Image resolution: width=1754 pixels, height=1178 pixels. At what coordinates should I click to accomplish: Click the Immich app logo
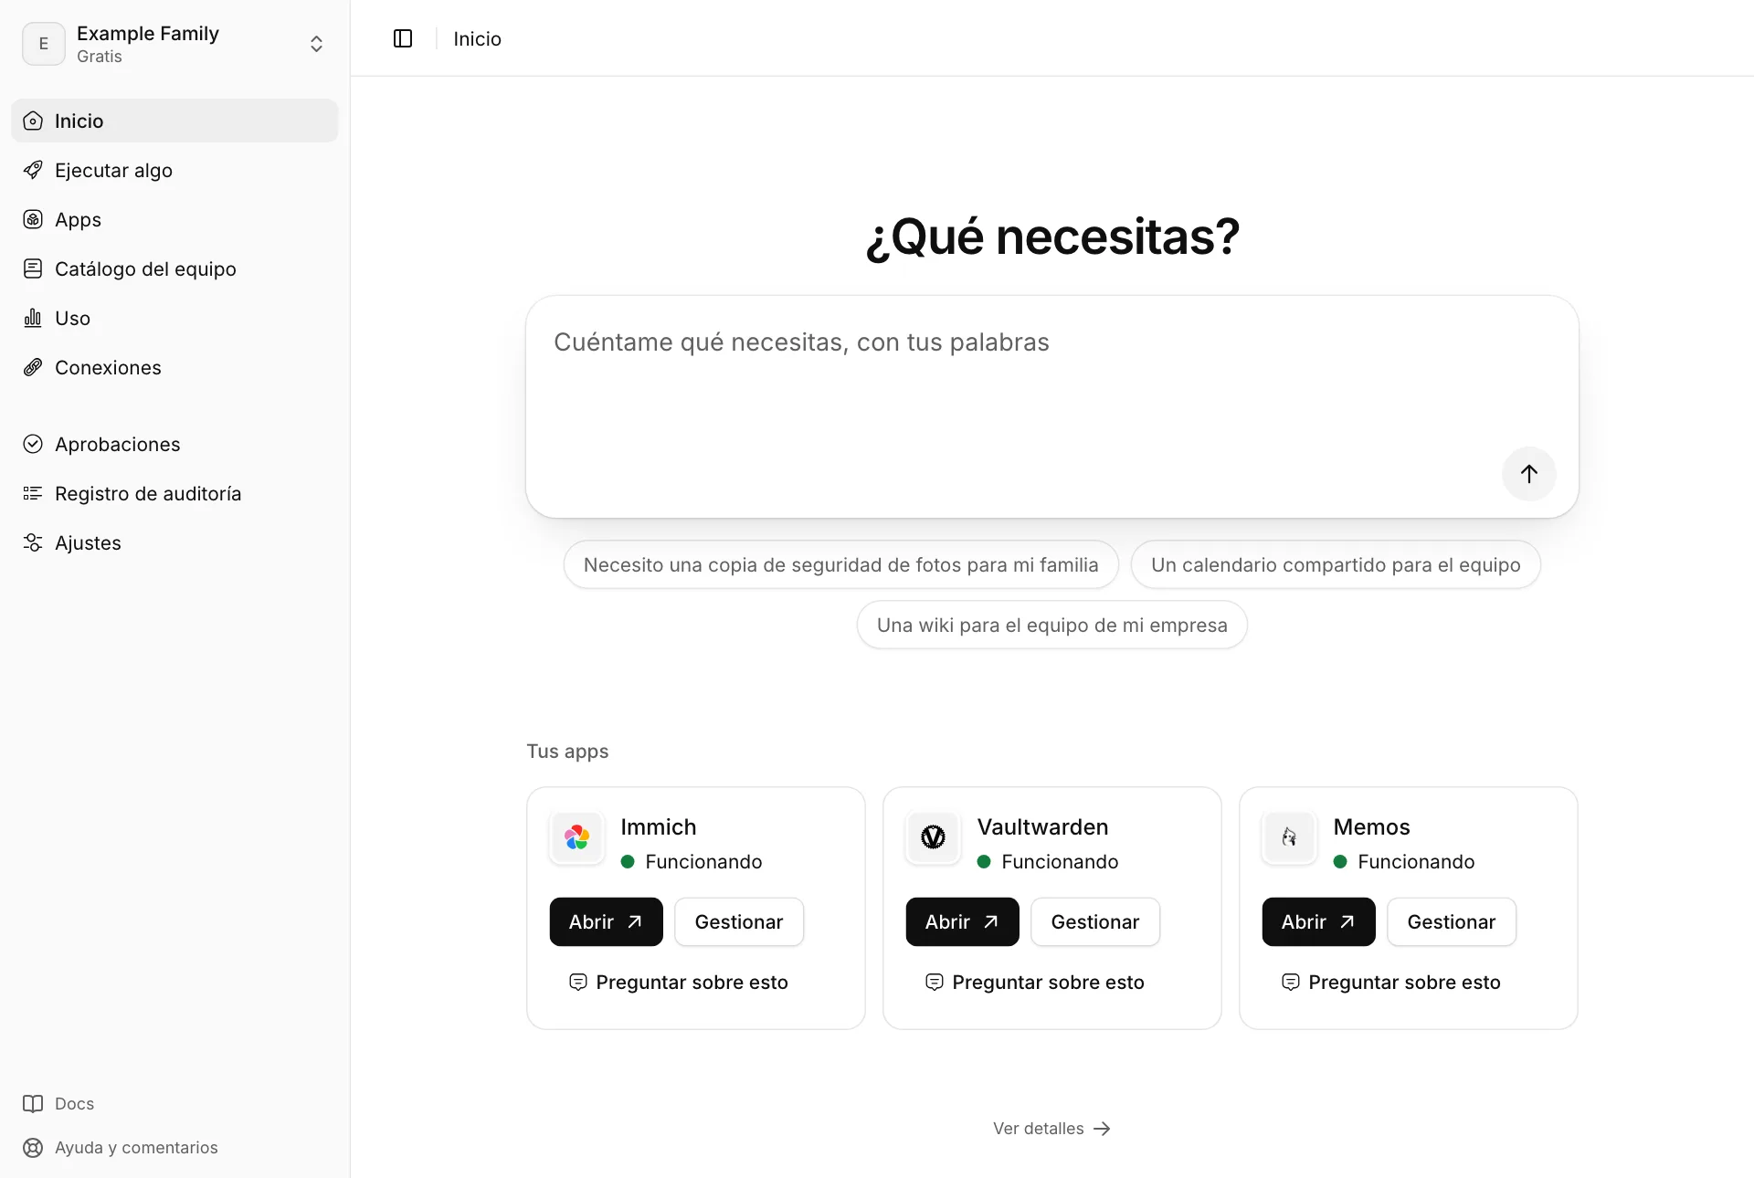(576, 837)
